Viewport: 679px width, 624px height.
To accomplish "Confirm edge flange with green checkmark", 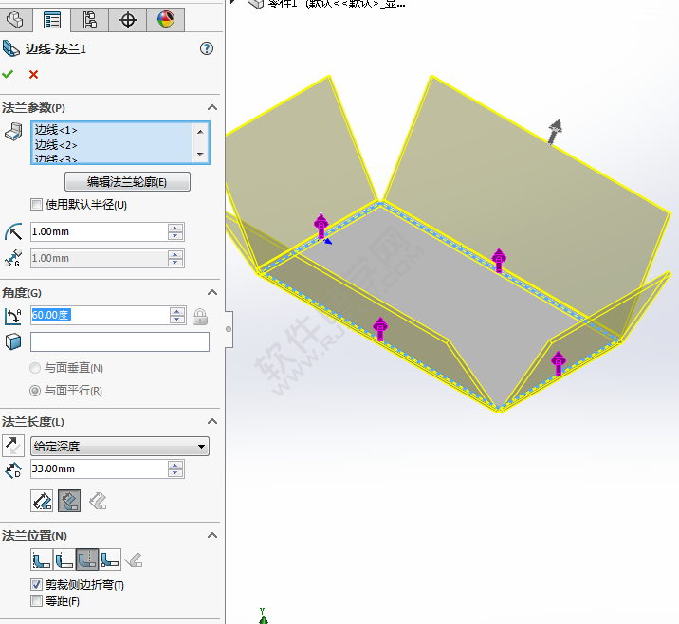I will click(x=8, y=75).
